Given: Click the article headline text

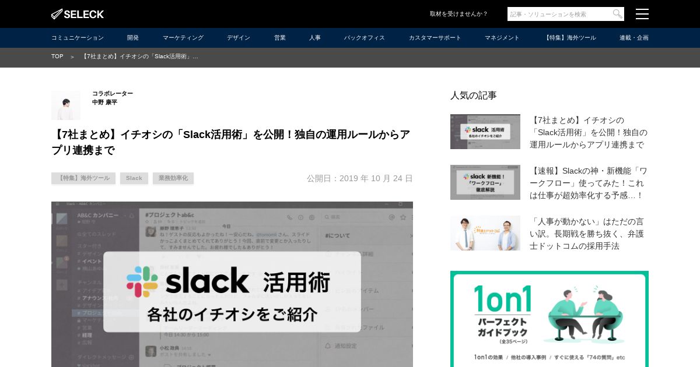Looking at the screenshot, I should [x=231, y=142].
